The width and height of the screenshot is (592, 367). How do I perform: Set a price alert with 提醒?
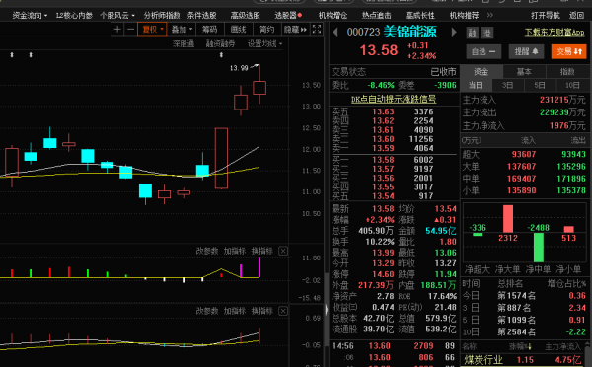526,51
